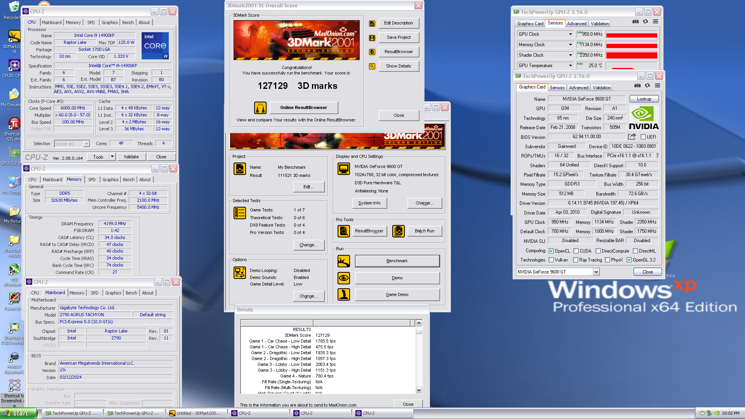
Task: Click the CPU-Z Validate button
Action: (x=131, y=157)
